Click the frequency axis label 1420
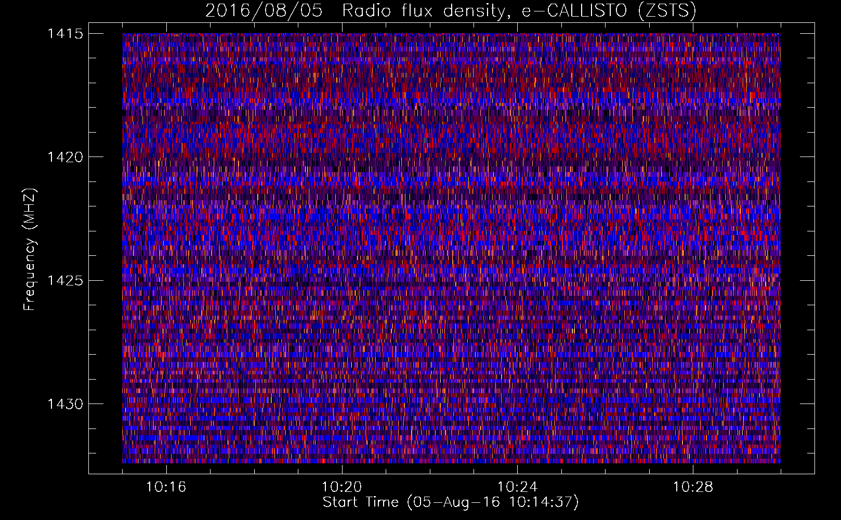This screenshot has height=520, width=841. (x=65, y=157)
